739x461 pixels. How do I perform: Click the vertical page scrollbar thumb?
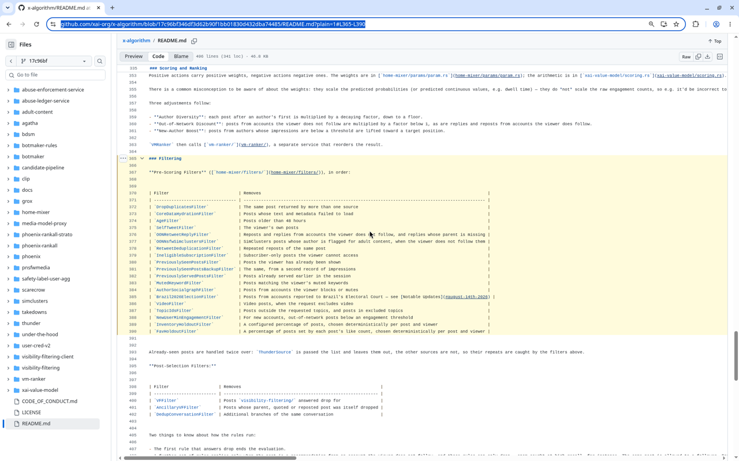click(736, 356)
